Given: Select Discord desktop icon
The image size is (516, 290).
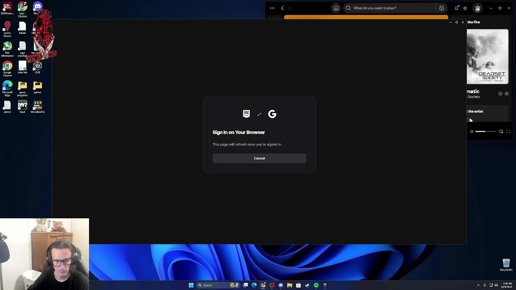Looking at the screenshot, I should [37, 8].
